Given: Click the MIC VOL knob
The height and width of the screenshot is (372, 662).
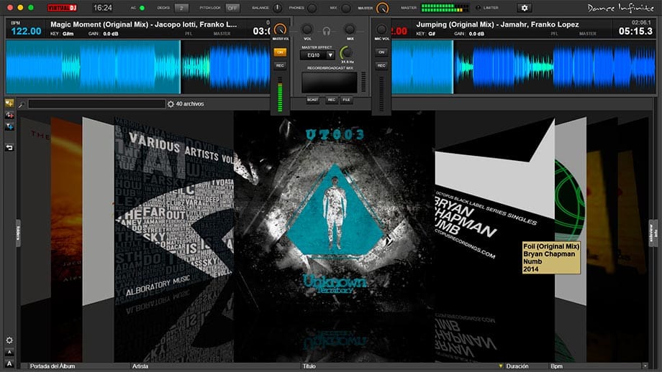Looking at the screenshot, I should tap(381, 29).
